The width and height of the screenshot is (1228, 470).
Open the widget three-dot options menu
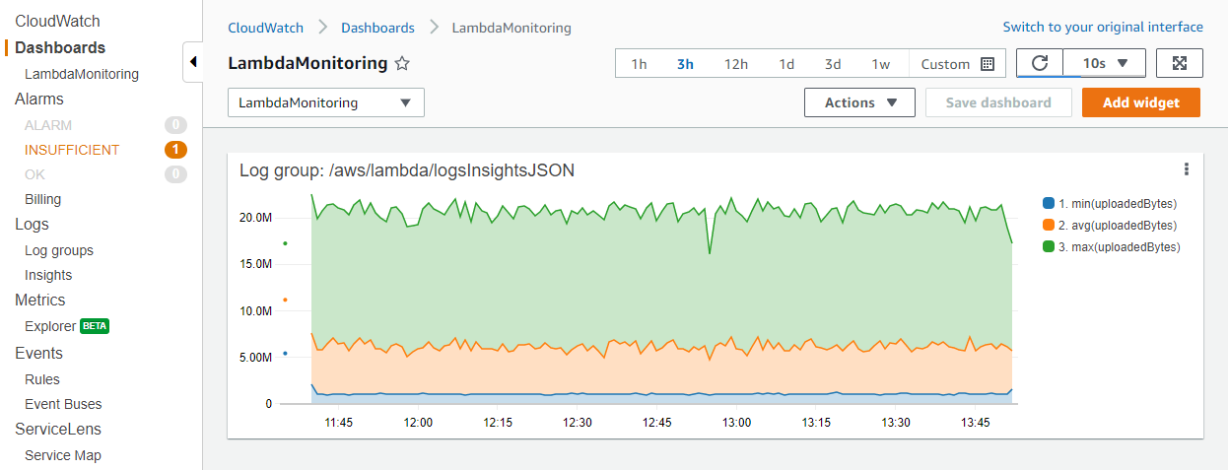coord(1187,169)
